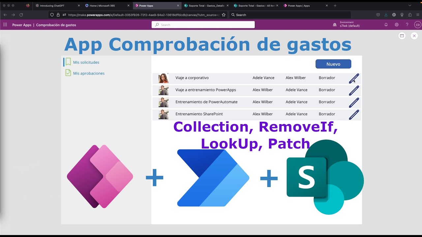The height and width of the screenshot is (237, 422).
Task: Close the app preview with X button
Action: (x=414, y=36)
